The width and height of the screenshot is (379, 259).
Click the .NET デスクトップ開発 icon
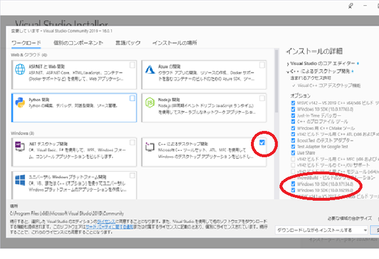20,146
